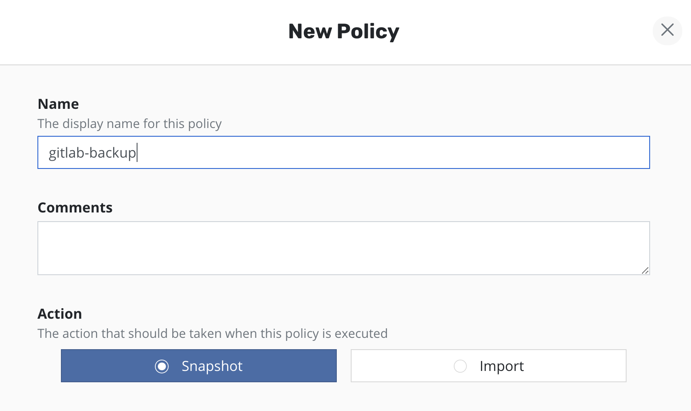691x411 pixels.
Task: Expand the Comments text area using its handle
Action: point(646,271)
